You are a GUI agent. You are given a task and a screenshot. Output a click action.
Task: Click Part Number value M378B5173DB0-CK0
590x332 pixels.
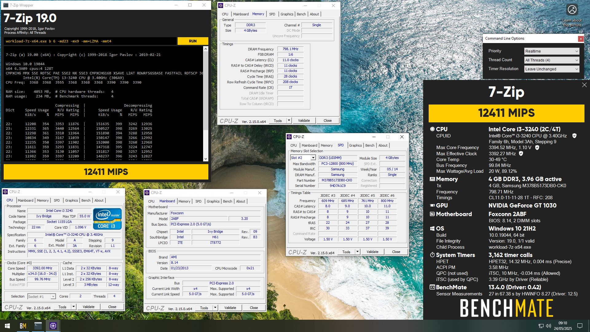[x=337, y=180]
